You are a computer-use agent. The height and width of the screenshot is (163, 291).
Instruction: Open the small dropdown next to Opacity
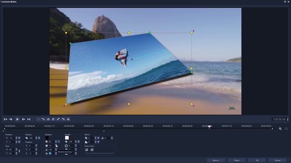39,138
